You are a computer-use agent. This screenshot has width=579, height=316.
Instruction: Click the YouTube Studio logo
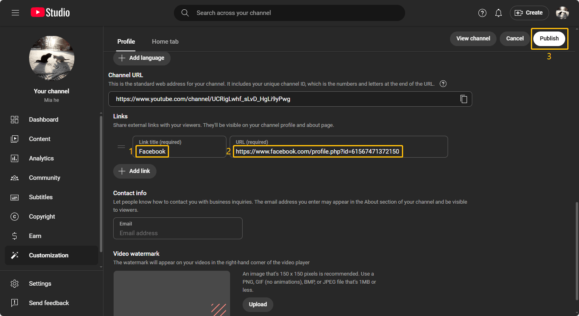pyautogui.click(x=50, y=13)
